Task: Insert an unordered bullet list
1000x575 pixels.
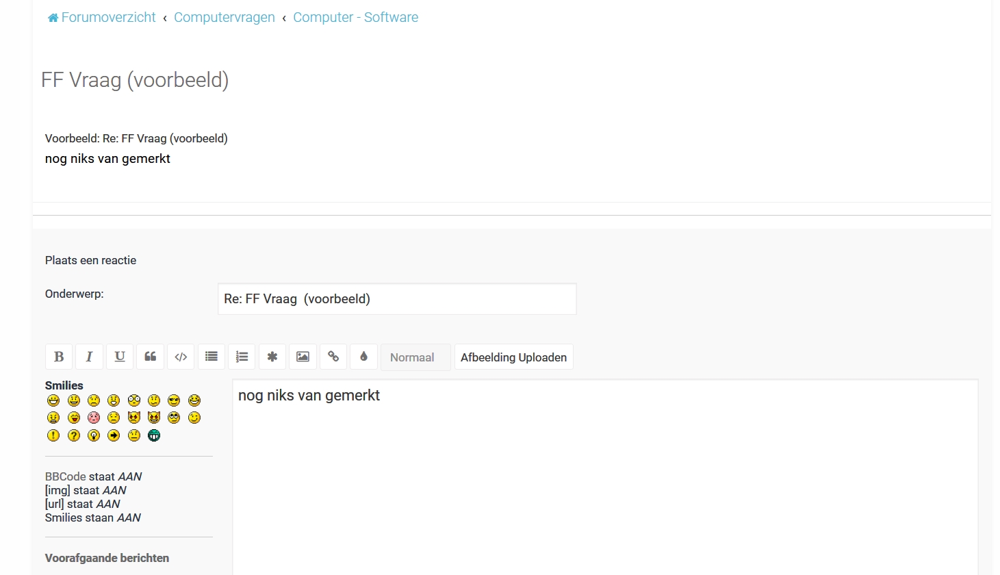Action: pos(211,357)
